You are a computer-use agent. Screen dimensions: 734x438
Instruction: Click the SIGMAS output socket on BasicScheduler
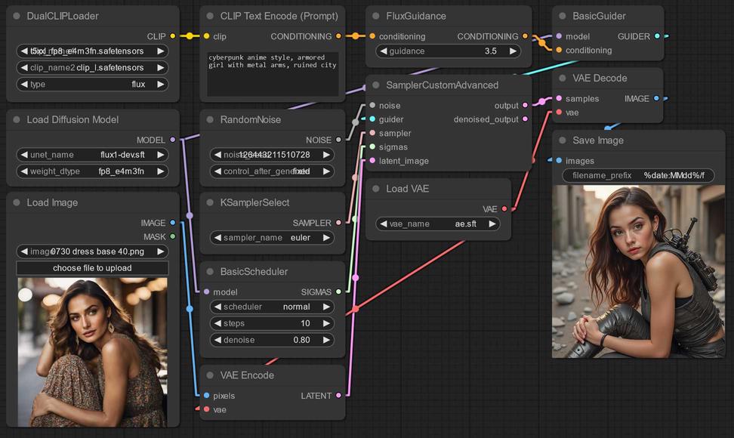click(338, 291)
